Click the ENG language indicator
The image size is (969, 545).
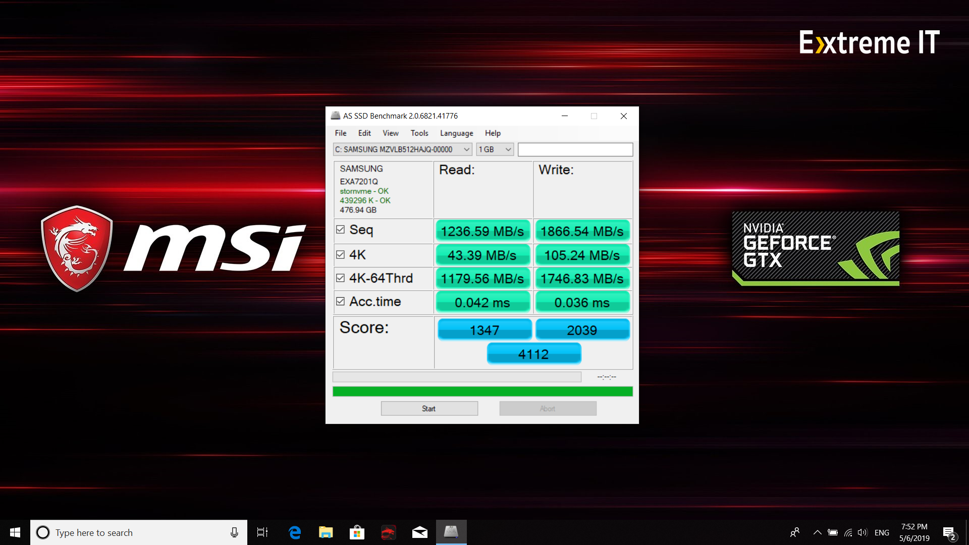point(882,533)
